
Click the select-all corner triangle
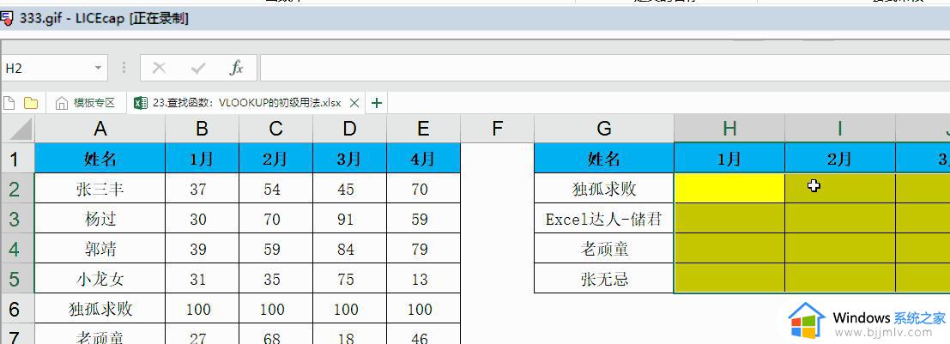pyautogui.click(x=17, y=129)
